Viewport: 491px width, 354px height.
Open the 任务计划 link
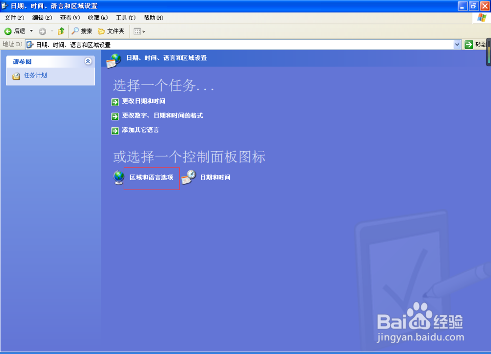(x=35, y=75)
